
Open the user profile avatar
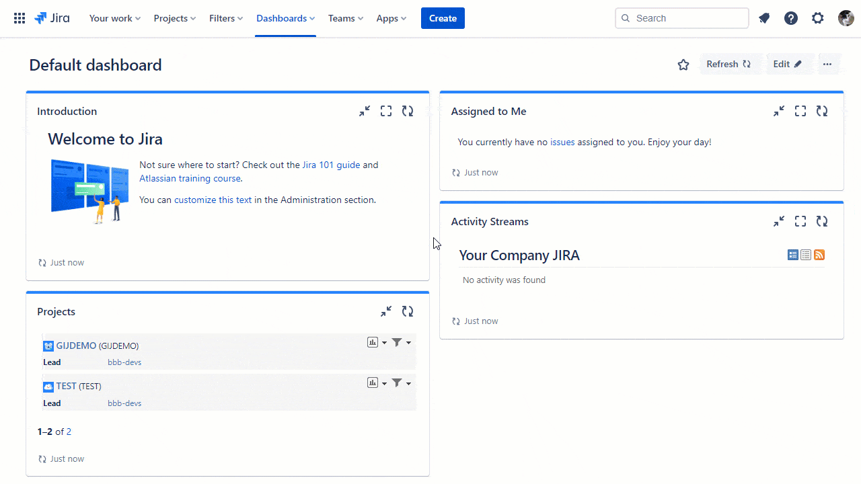[846, 18]
